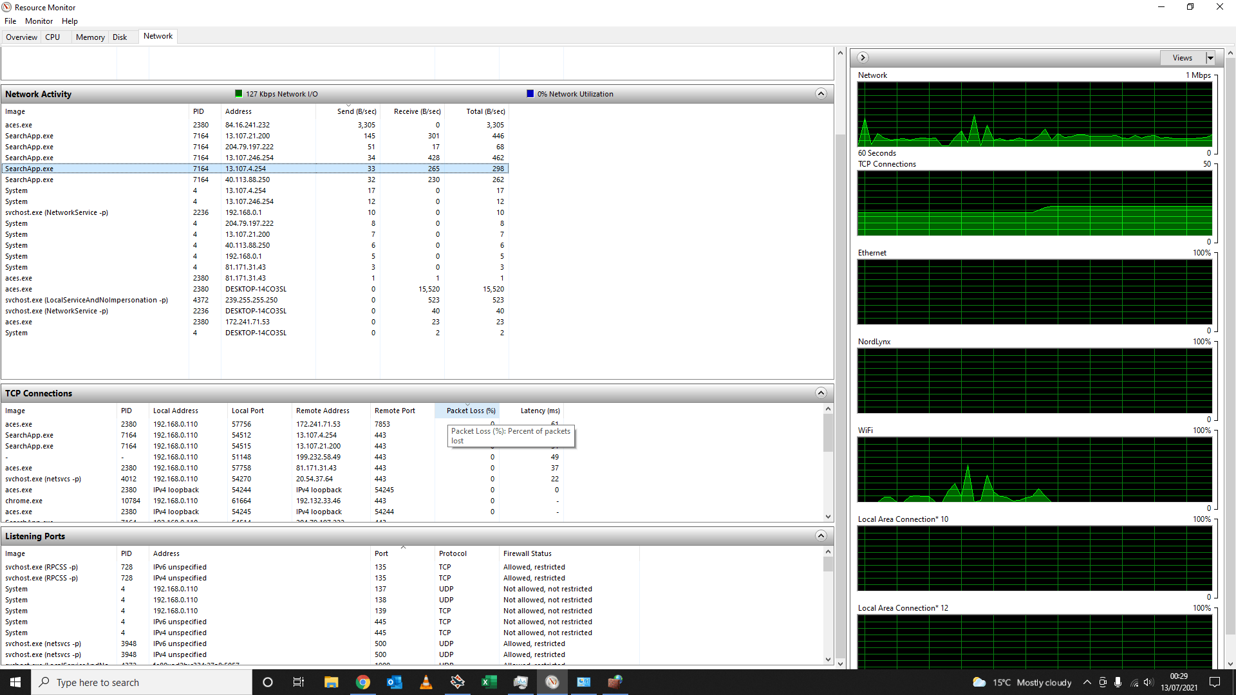Viewport: 1236px width, 695px height.
Task: Open the Help menu
Action: (70, 21)
